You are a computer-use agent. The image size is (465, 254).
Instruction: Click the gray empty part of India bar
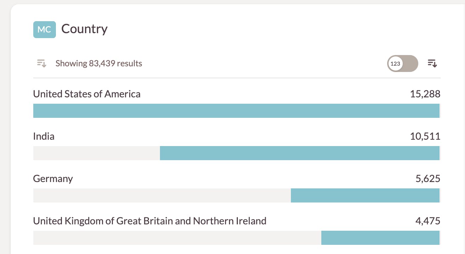pos(96,153)
